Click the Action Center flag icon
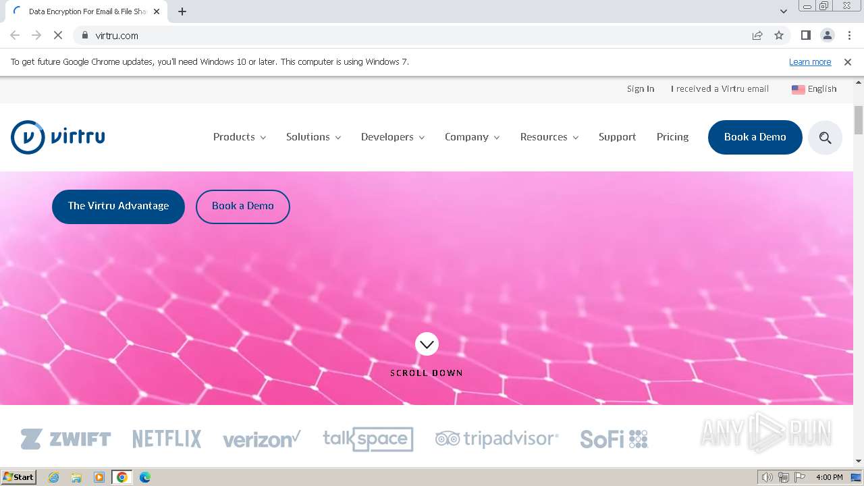The height and width of the screenshot is (486, 864). click(800, 477)
